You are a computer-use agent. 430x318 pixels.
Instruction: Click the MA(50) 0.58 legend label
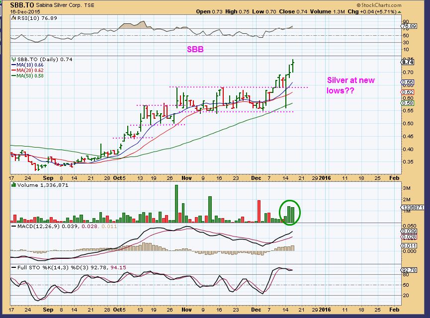(30, 76)
